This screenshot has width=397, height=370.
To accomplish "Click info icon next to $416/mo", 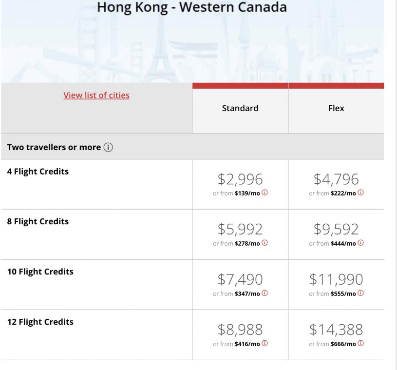I will [x=265, y=343].
